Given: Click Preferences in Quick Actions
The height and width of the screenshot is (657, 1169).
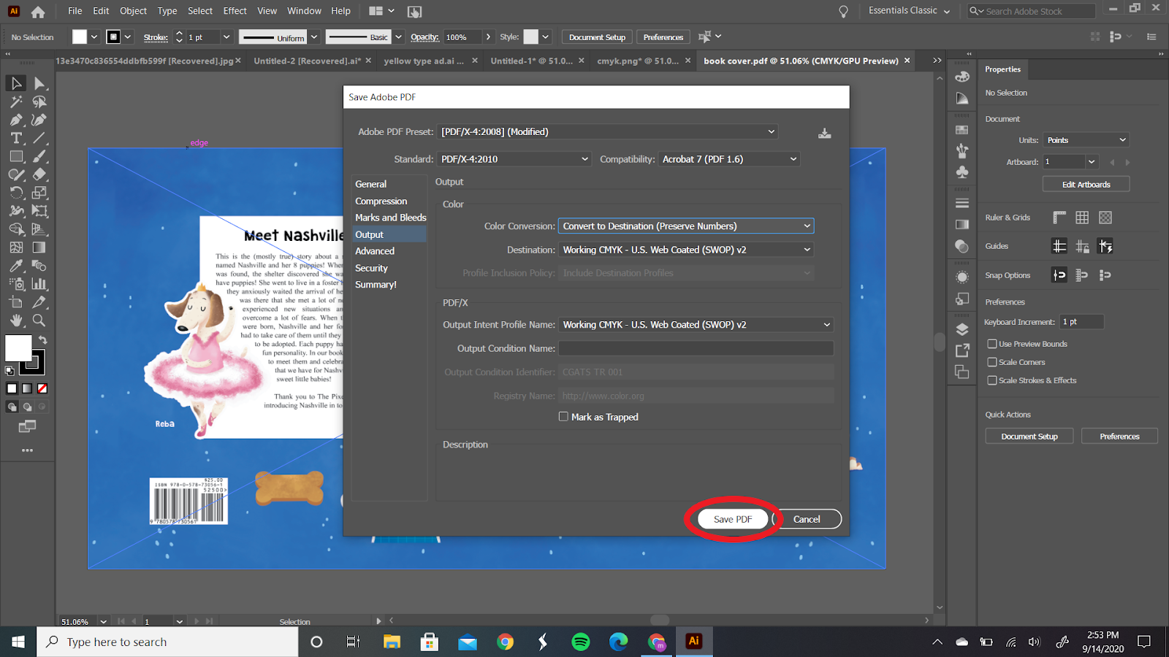Looking at the screenshot, I should tap(1119, 437).
